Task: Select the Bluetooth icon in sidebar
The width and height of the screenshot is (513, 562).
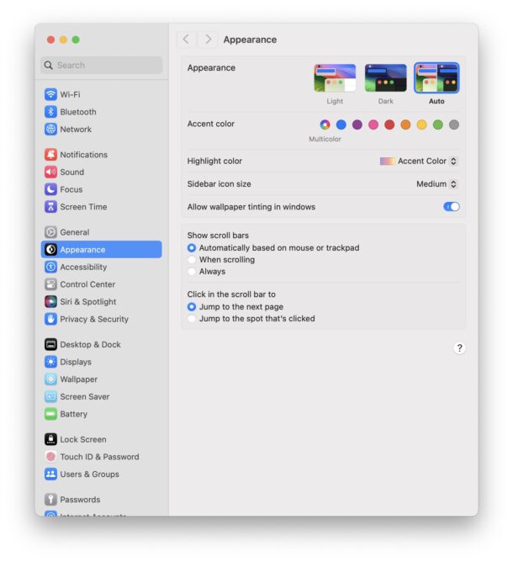Action: tap(50, 112)
